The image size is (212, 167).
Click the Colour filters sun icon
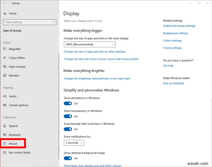[5, 58]
